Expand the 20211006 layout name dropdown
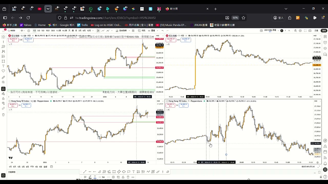The width and height of the screenshot is (328, 184). click(x=278, y=30)
